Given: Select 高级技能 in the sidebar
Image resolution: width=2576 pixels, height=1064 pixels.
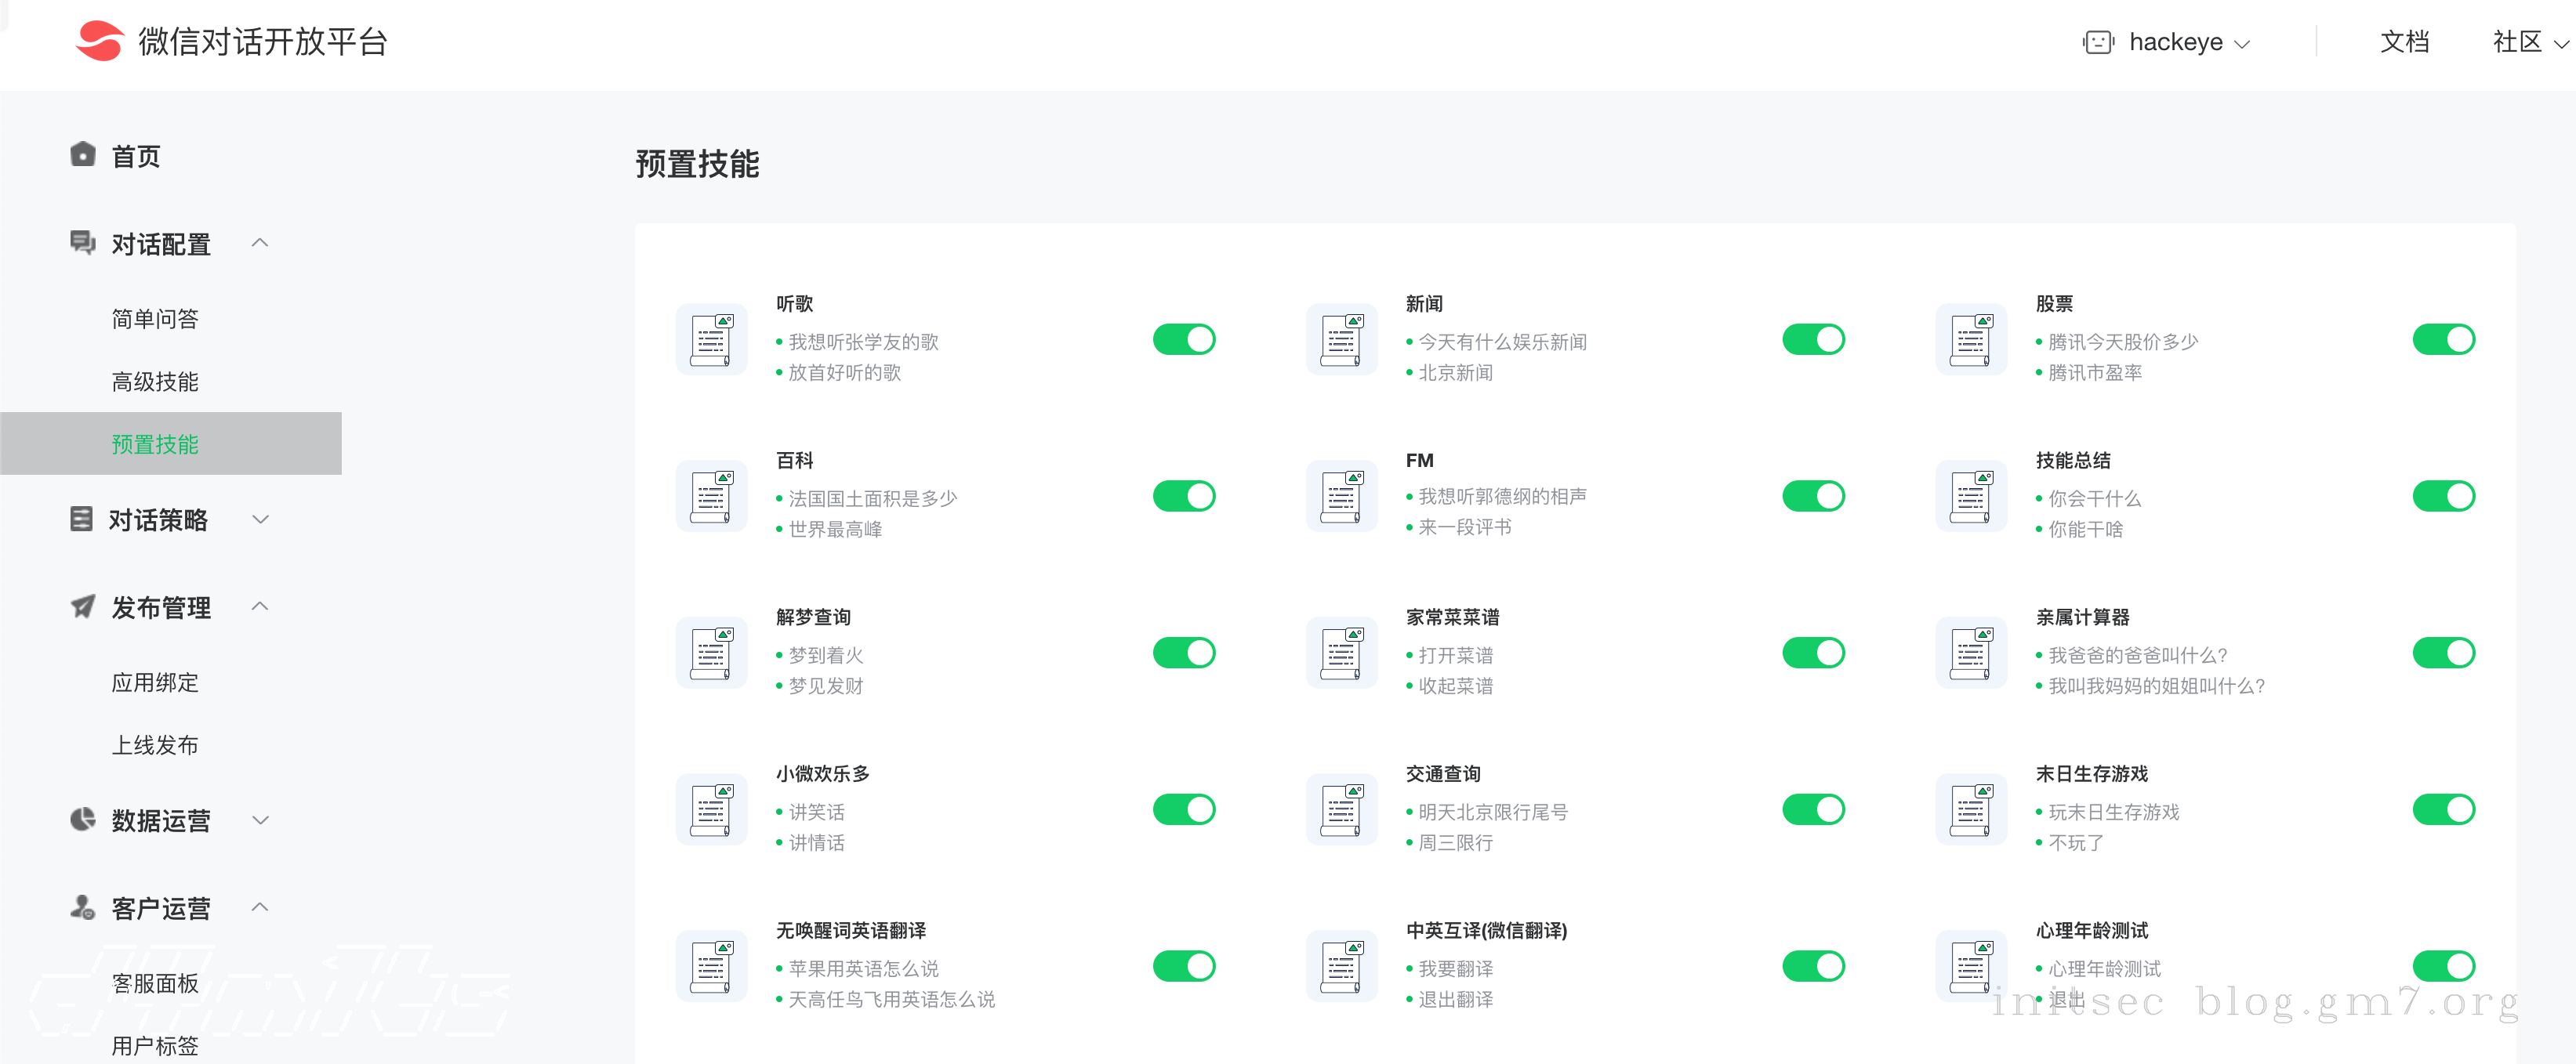Looking at the screenshot, I should 155,382.
